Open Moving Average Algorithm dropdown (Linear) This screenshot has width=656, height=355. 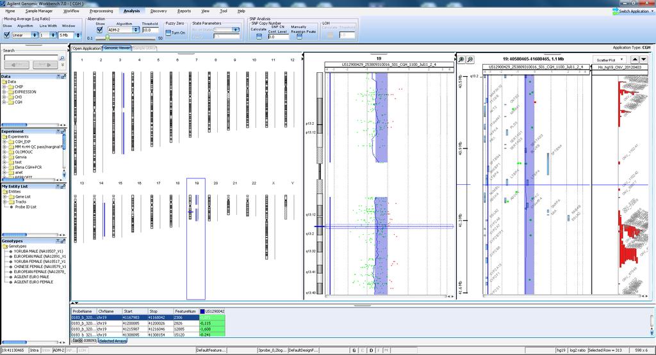[25, 35]
